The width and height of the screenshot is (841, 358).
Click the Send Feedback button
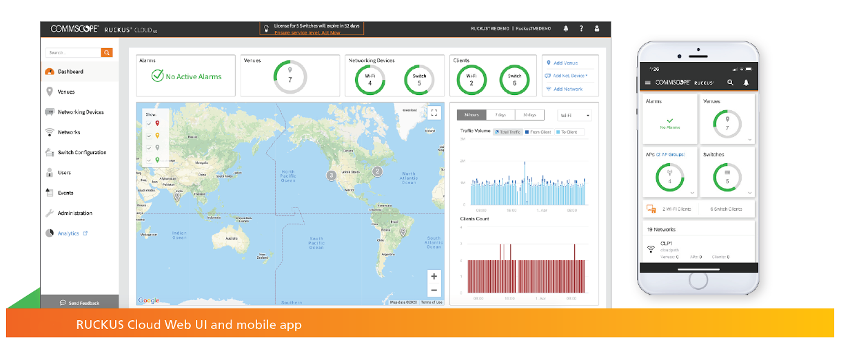tap(79, 302)
